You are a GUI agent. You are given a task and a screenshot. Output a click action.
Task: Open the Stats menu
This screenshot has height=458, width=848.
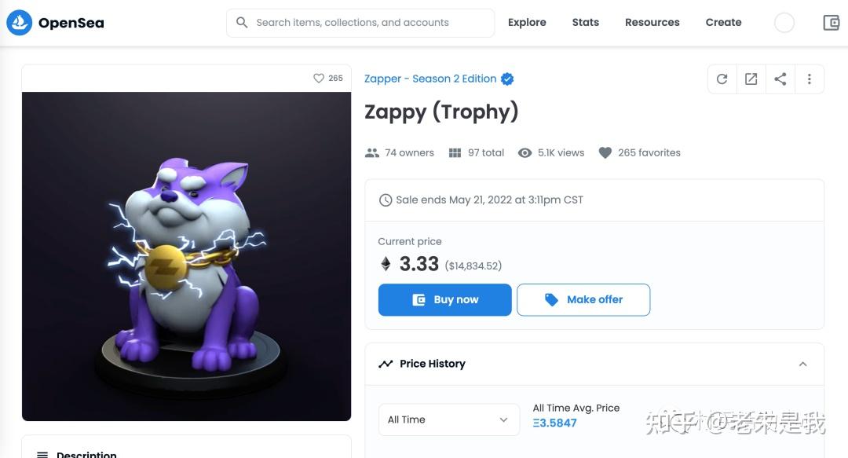coord(585,22)
